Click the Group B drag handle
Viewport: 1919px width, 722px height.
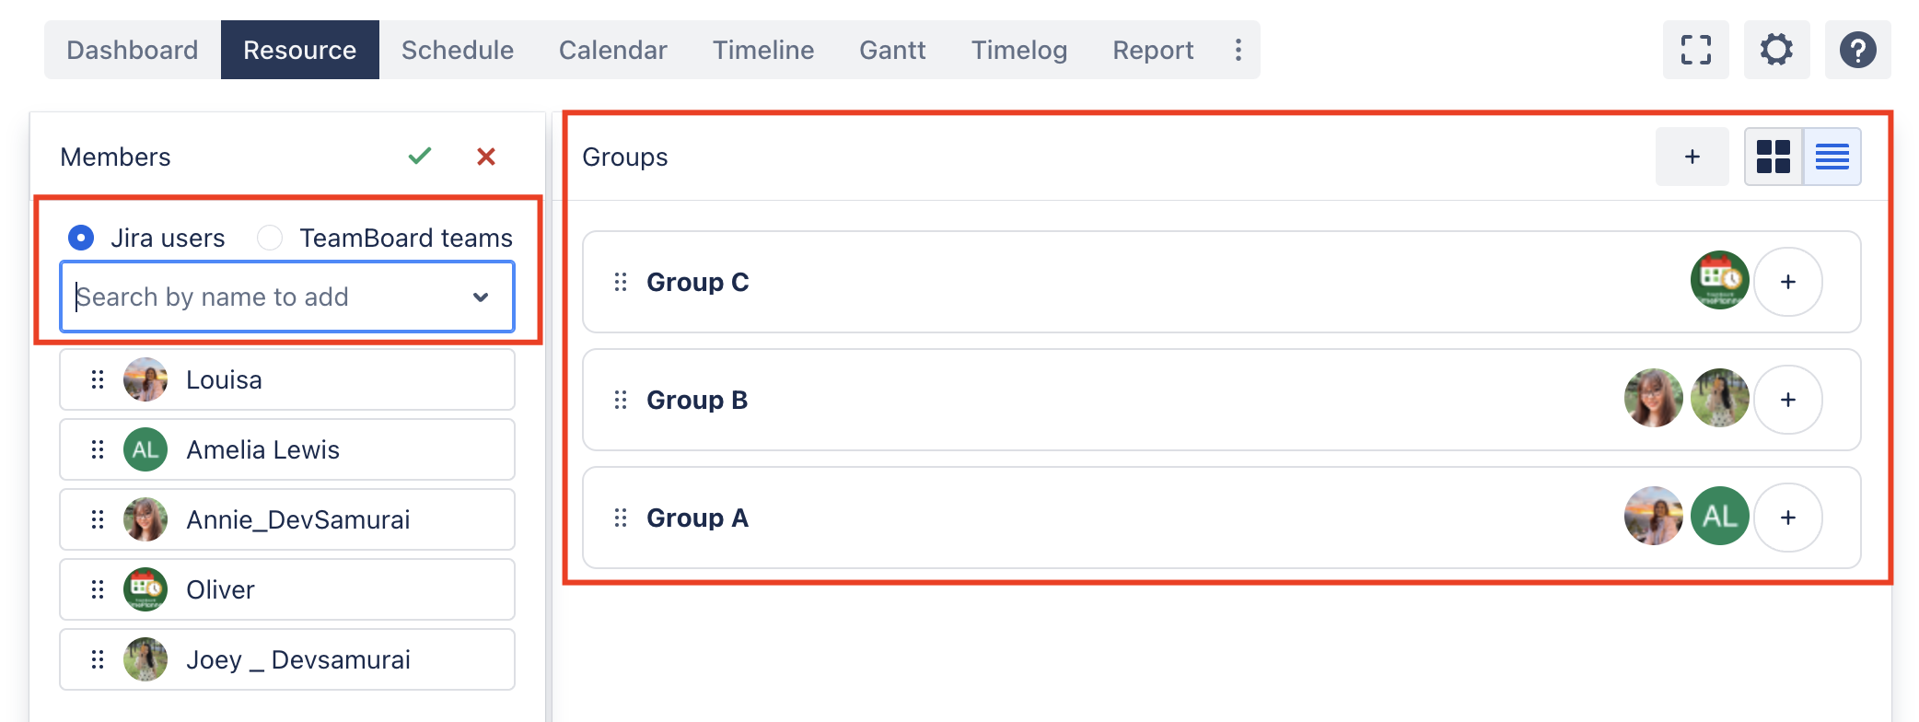[x=621, y=400]
